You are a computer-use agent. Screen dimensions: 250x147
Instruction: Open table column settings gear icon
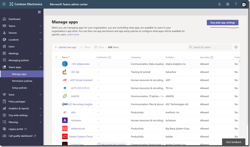(236, 47)
